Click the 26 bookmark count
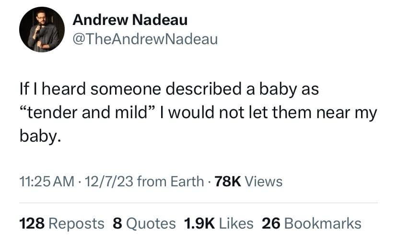Screen dimensions: 397x243 tap(271, 223)
